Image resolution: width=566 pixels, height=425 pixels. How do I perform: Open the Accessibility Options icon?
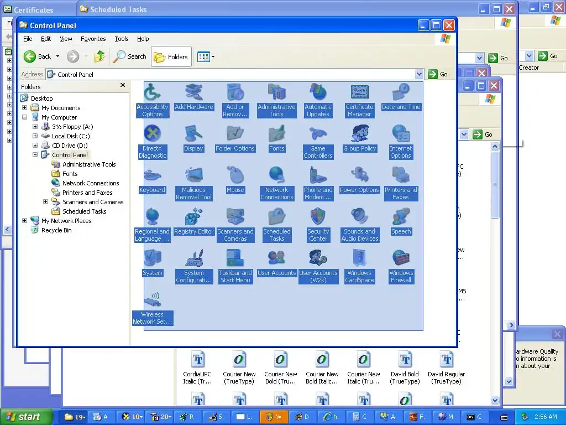(153, 101)
